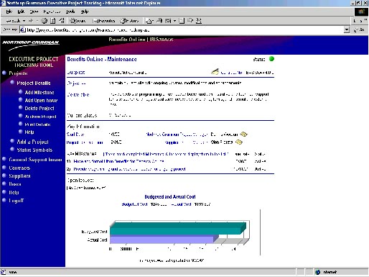Click the Search toolbar button

coord(78,21)
